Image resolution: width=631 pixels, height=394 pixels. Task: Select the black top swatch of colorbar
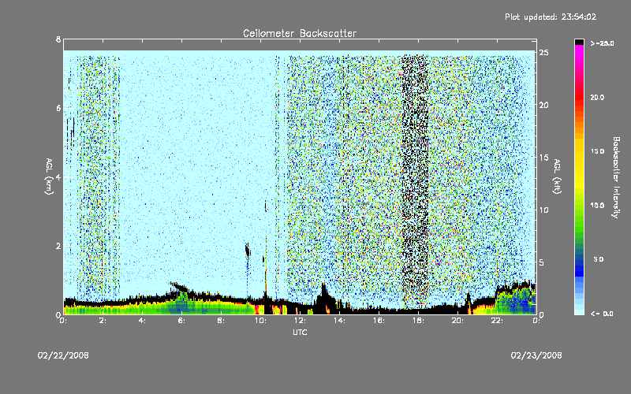(579, 42)
